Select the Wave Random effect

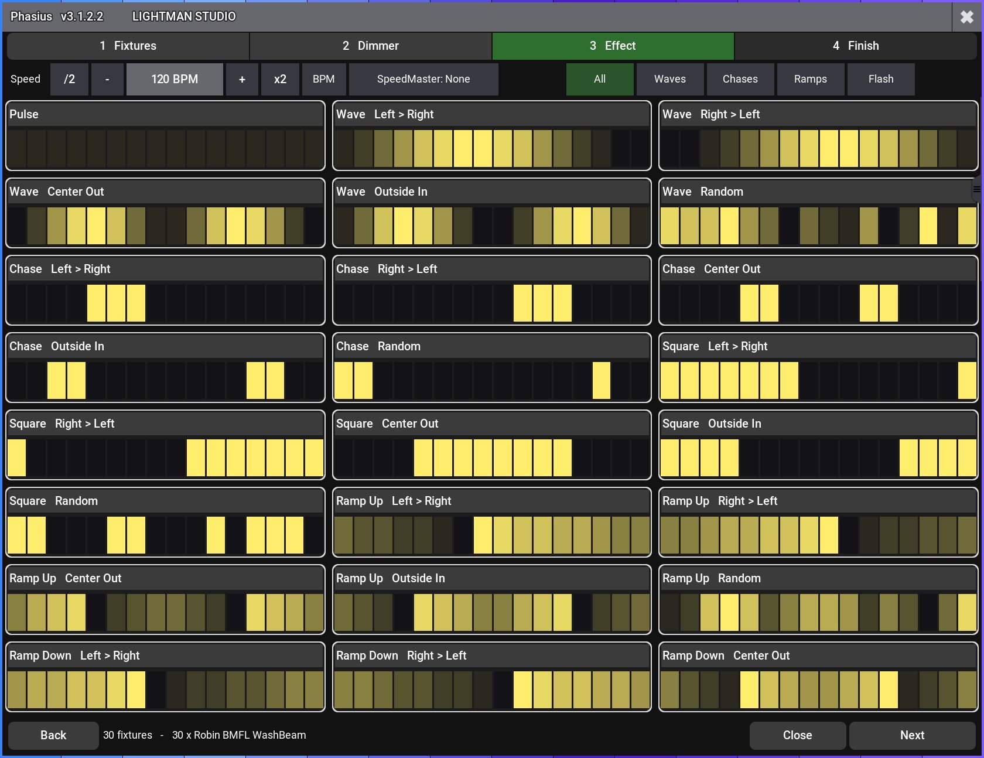tap(818, 213)
